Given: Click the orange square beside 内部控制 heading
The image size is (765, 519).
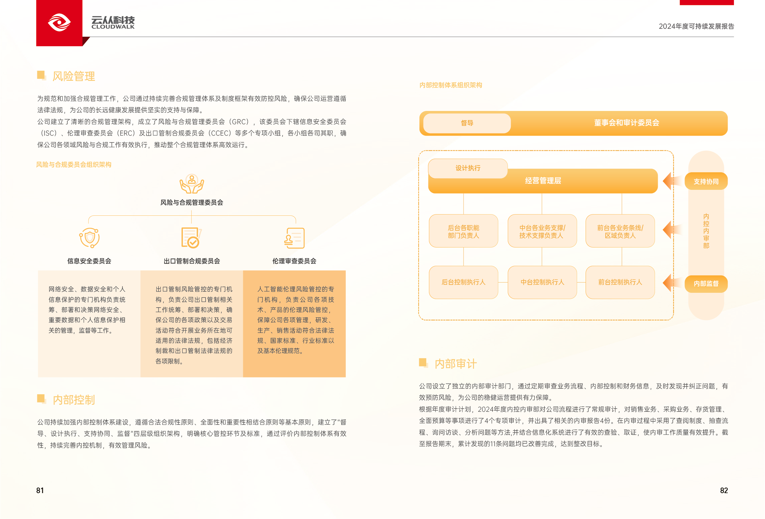Looking at the screenshot, I should click(41, 398).
